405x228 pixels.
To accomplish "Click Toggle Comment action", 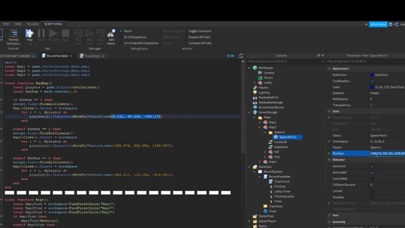I will pos(200,31).
